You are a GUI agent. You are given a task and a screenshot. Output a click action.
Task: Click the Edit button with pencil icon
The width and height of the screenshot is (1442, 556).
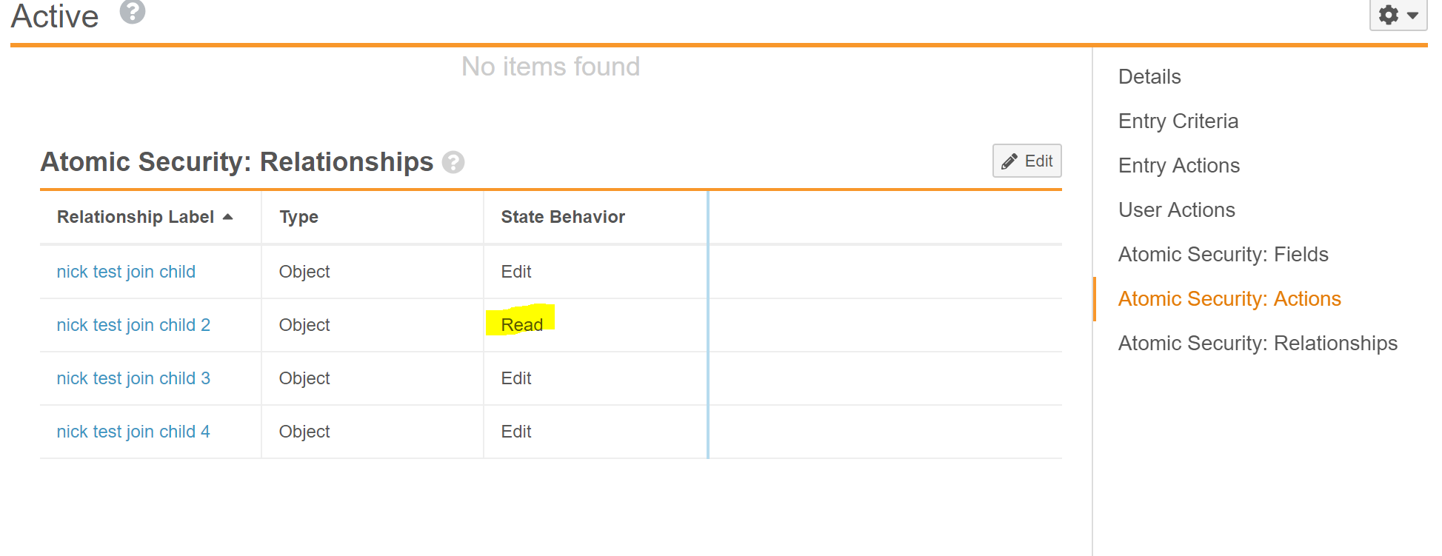[1027, 161]
